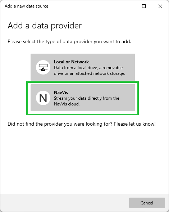169x212 pixels.
Task: Click the 'Local or Network' bold title
Action: pos(71,62)
